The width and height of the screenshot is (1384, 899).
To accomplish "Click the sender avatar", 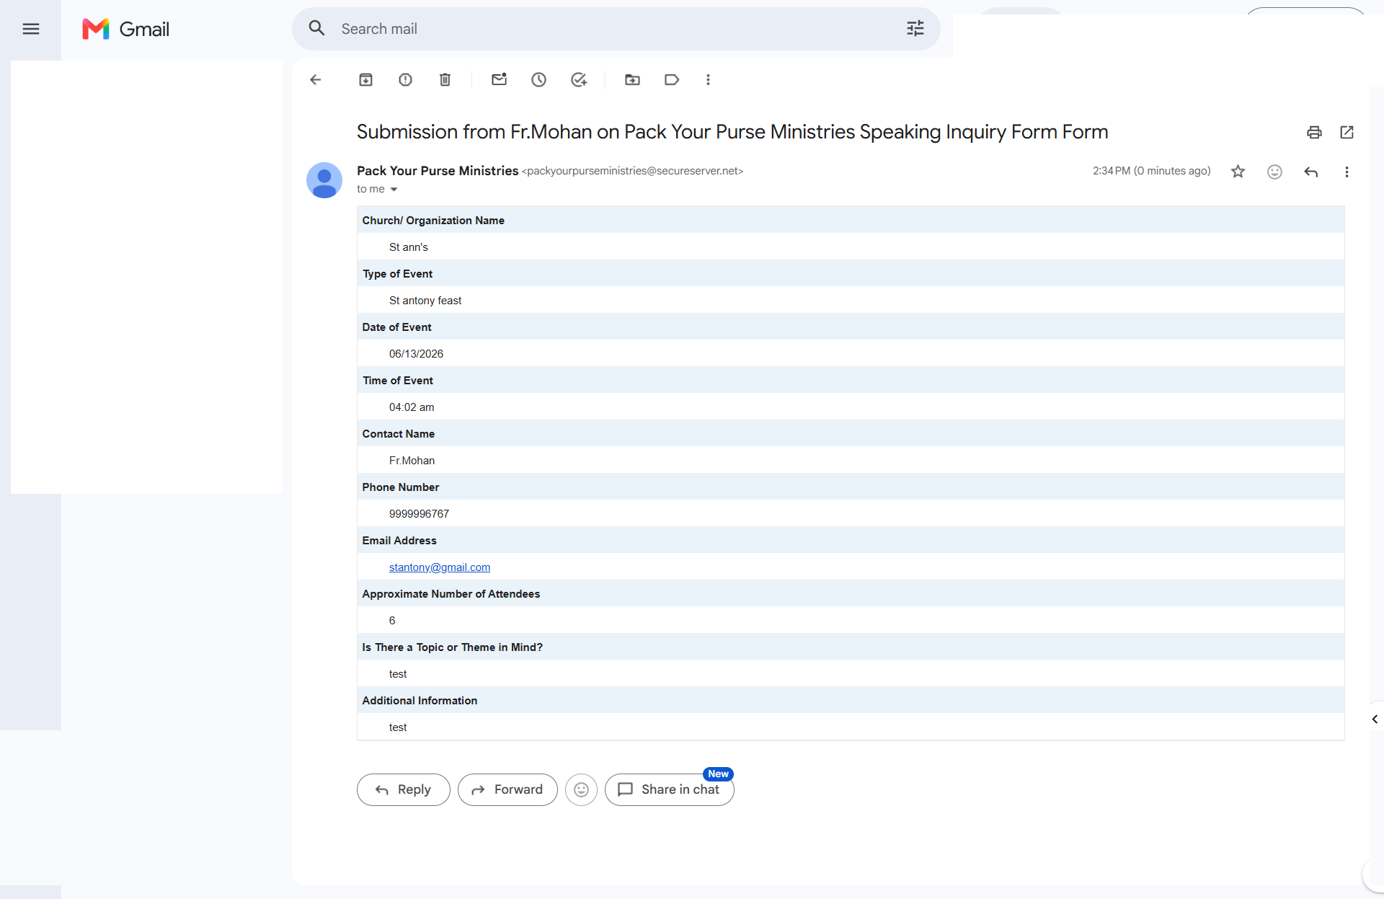I will click(x=324, y=180).
